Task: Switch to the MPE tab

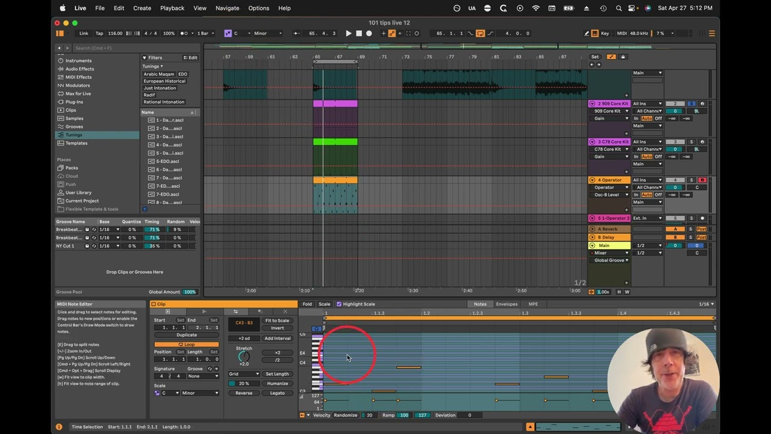Action: point(533,304)
